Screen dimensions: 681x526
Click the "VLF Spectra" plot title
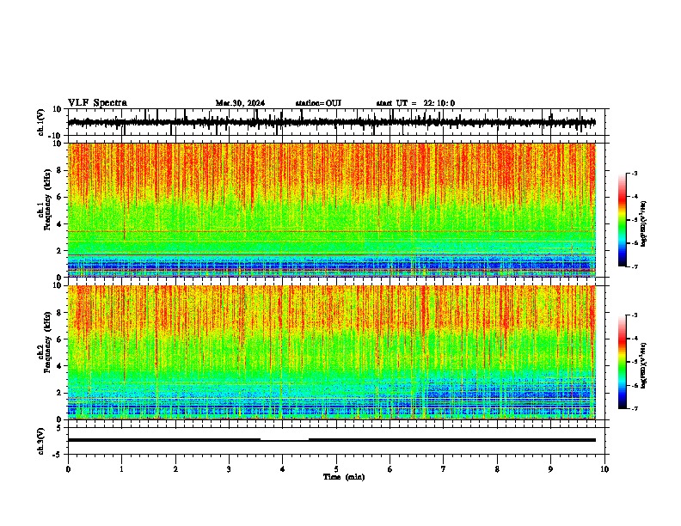pos(97,103)
